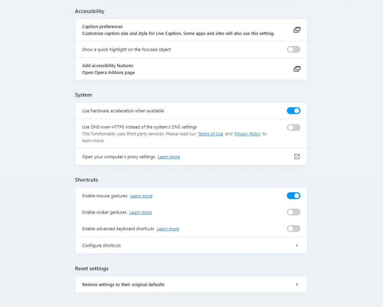Click the external link icon for proxy settings

coord(297,156)
